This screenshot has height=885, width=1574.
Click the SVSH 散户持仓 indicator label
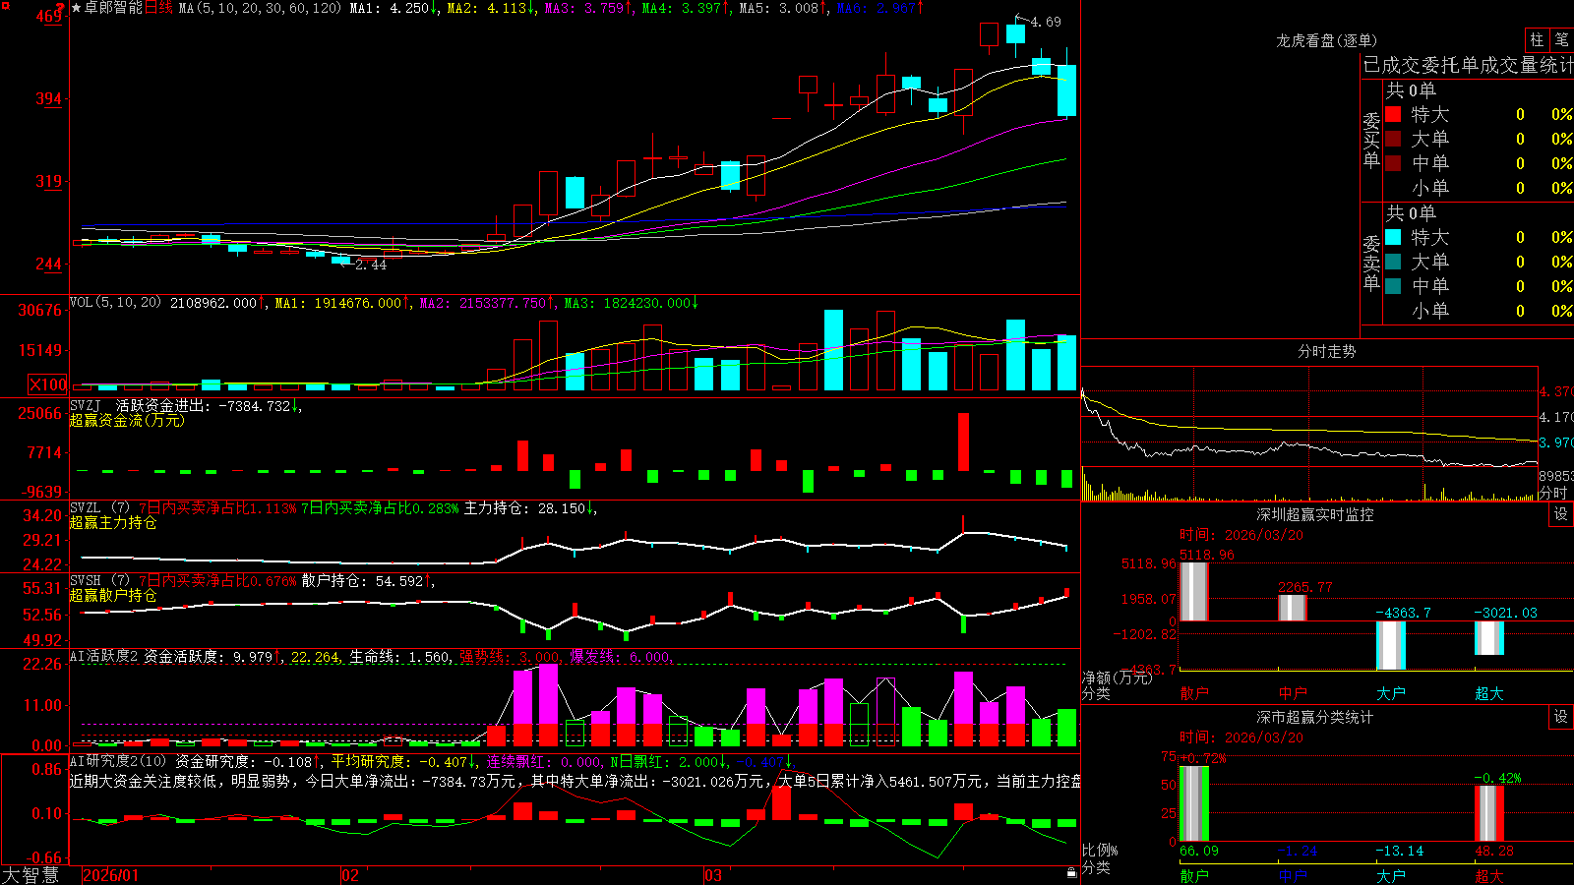99,581
